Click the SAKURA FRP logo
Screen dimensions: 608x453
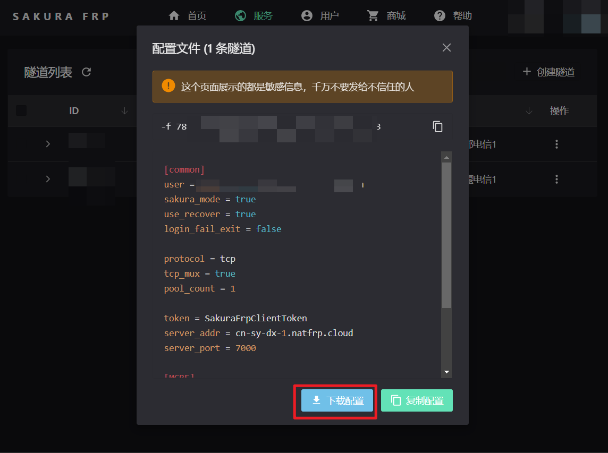(x=60, y=15)
